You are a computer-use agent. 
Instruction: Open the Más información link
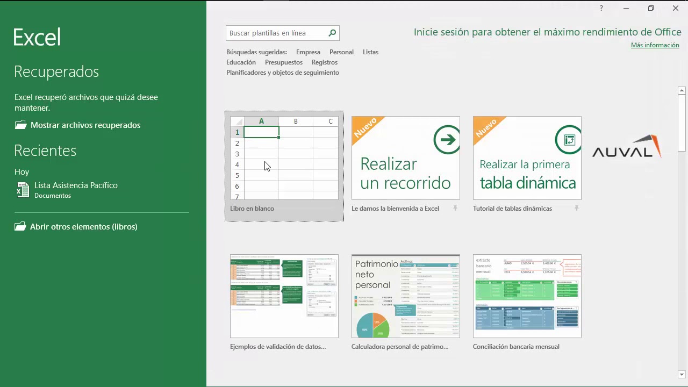coord(655,45)
